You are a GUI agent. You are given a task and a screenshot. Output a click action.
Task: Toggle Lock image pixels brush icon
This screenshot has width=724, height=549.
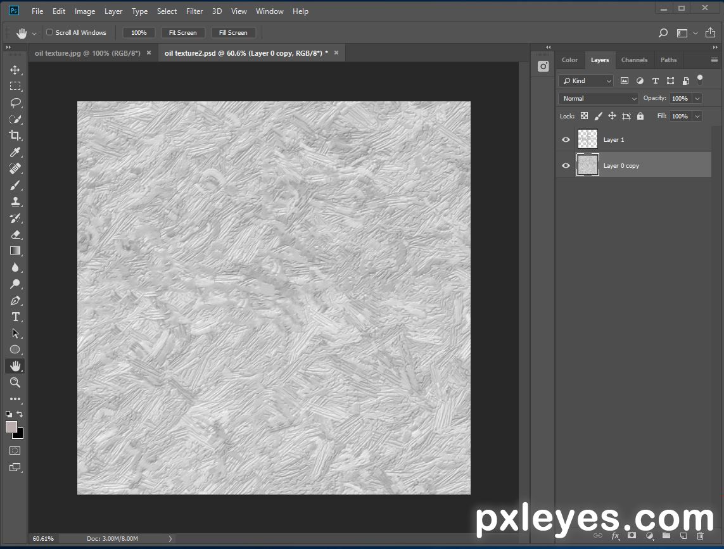(599, 116)
